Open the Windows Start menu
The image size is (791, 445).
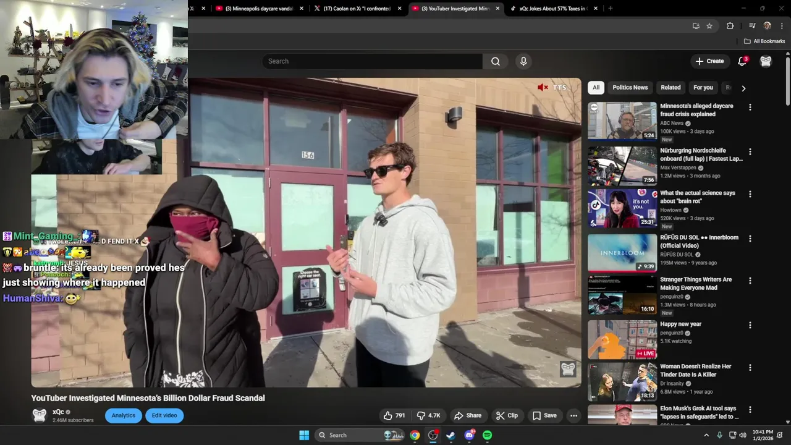(x=304, y=435)
